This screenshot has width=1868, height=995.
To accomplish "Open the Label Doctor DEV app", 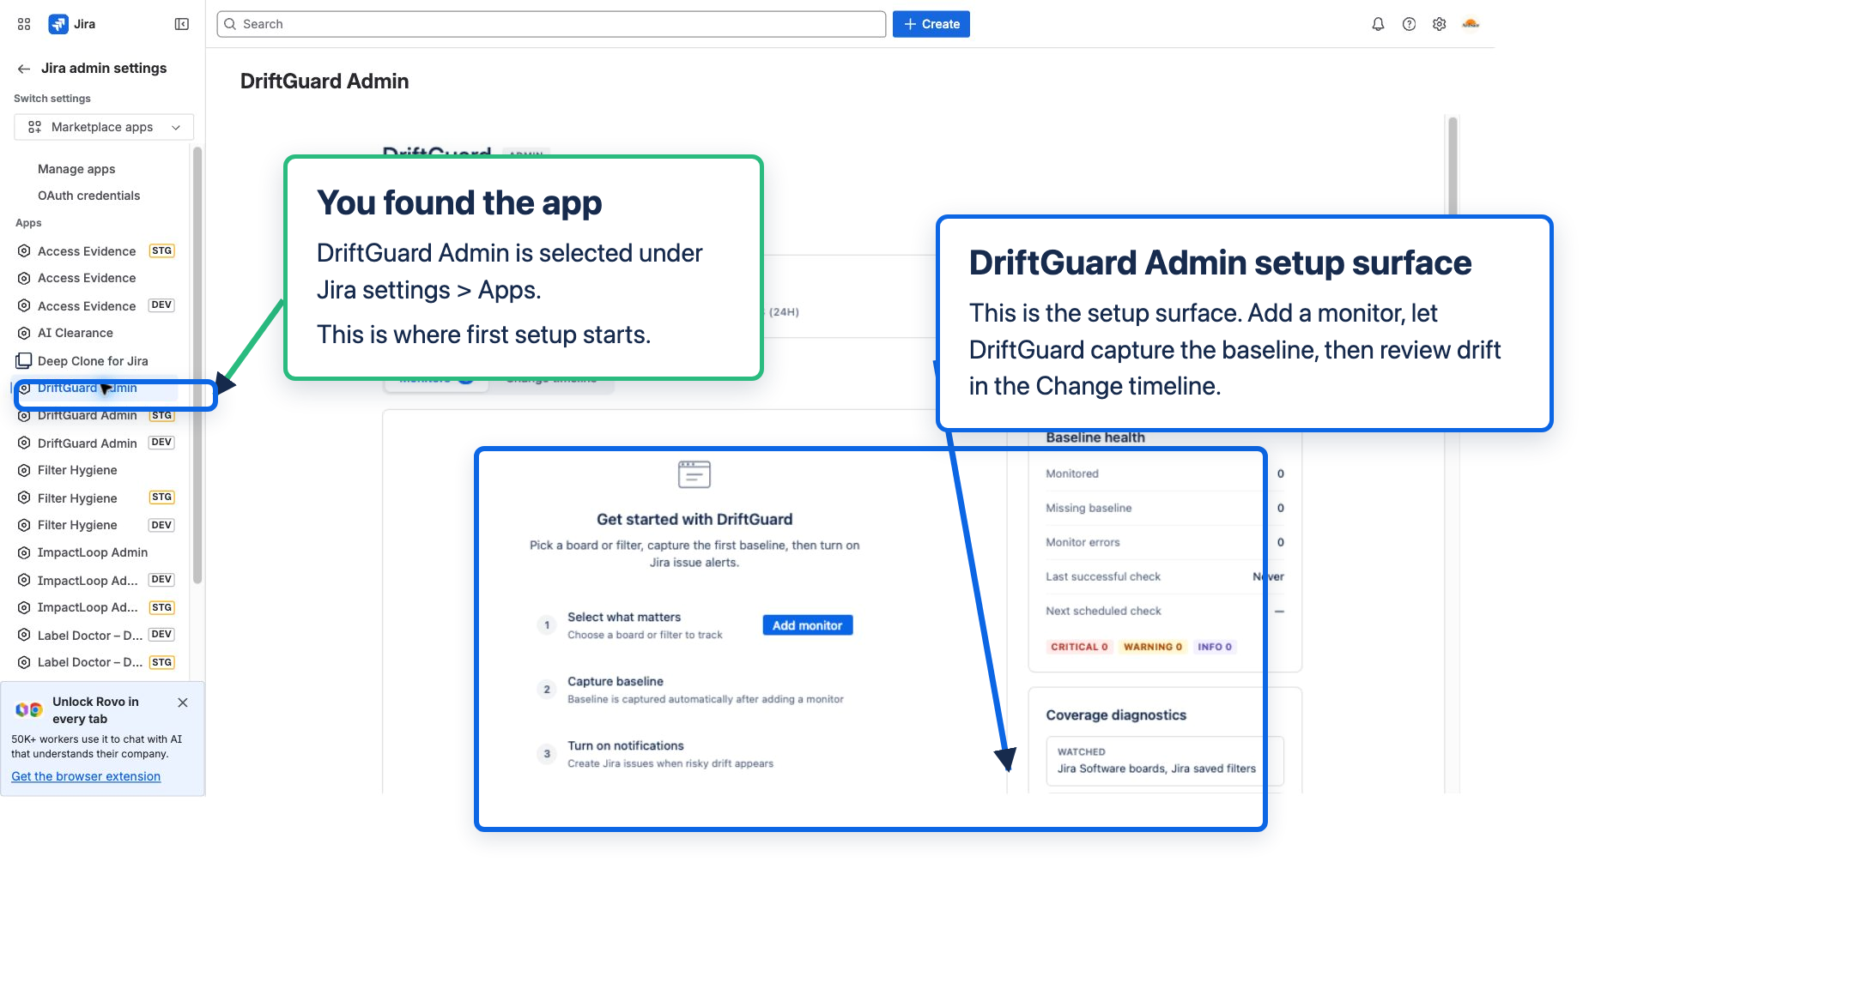I will click(x=96, y=636).
